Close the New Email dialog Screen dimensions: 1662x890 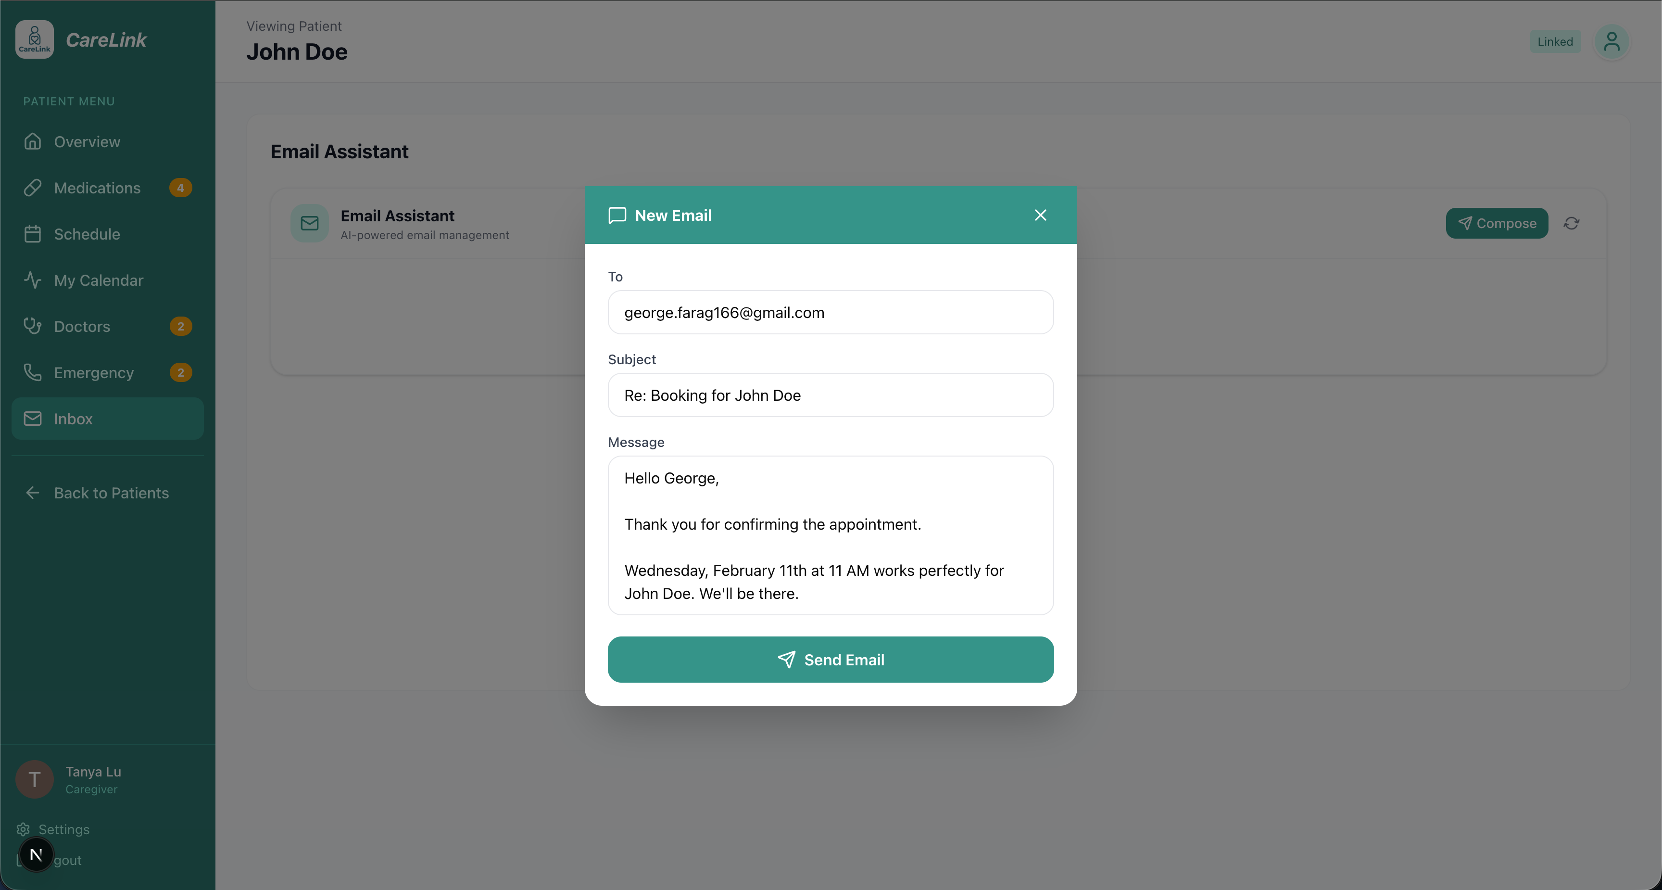point(1040,215)
